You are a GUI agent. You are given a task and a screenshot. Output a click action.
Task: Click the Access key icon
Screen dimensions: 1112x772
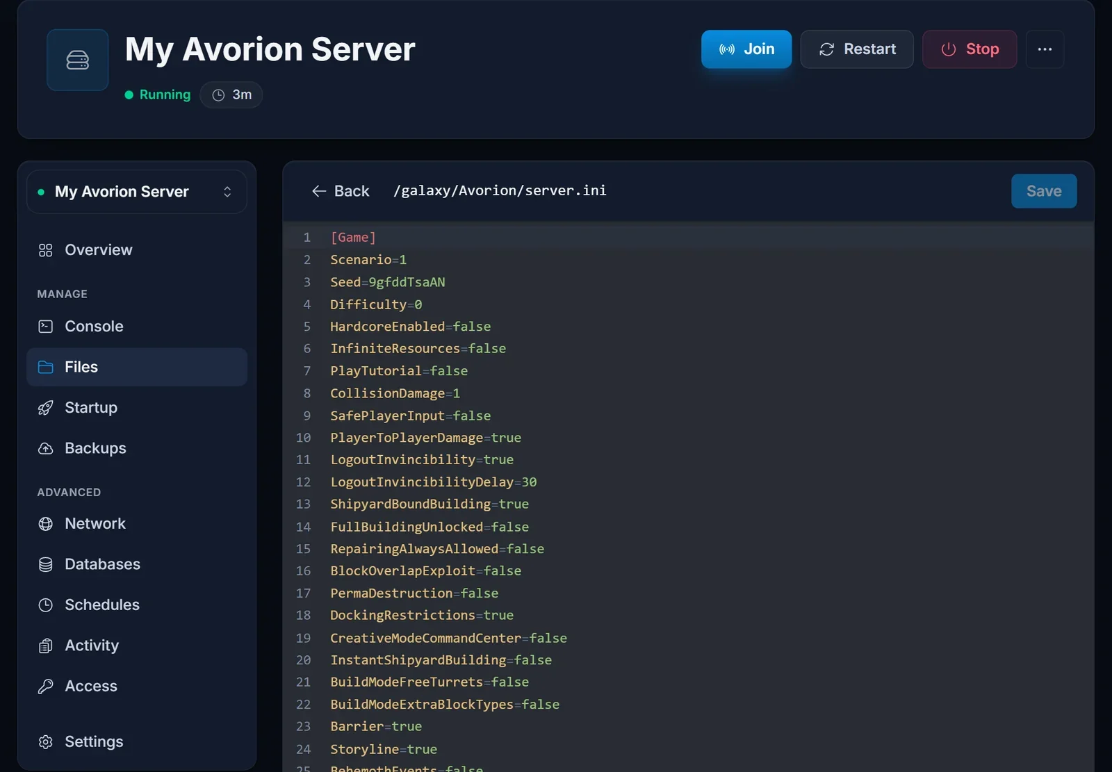[46, 687]
